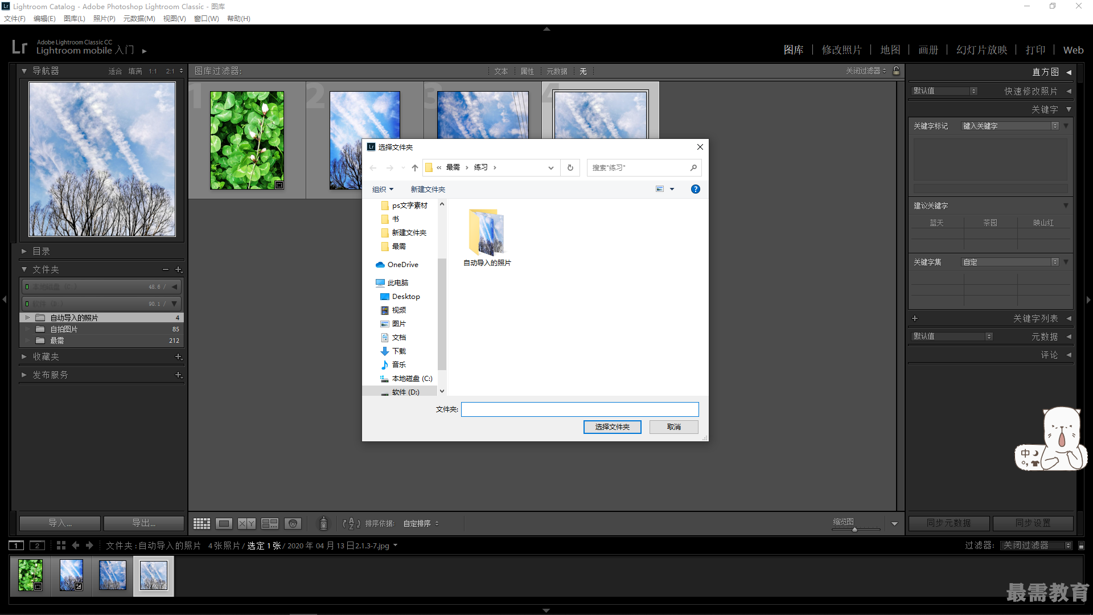This screenshot has height=615, width=1093.
Task: Toggle 文本 filter in library filter bar
Action: tap(501, 71)
